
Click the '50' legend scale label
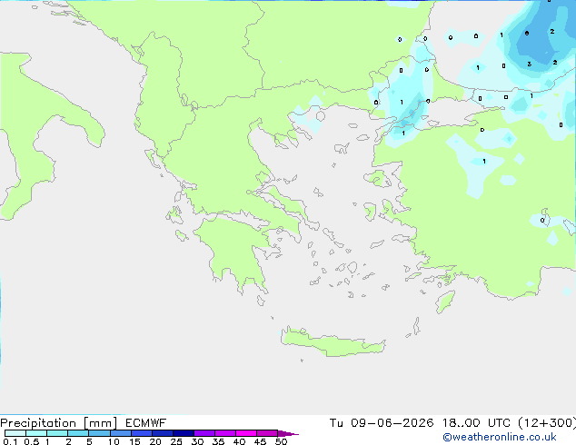(x=281, y=441)
